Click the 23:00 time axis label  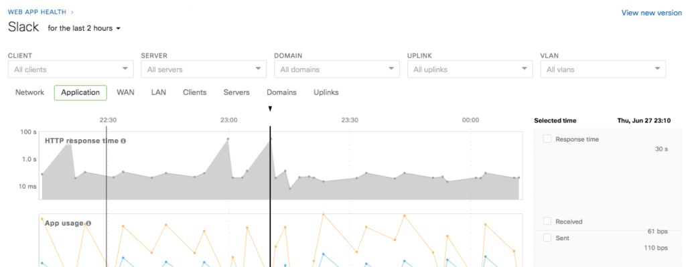[x=229, y=120]
